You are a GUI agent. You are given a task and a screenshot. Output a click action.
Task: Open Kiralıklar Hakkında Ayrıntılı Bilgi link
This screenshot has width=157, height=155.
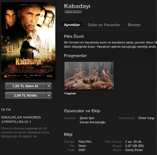tap(21, 120)
